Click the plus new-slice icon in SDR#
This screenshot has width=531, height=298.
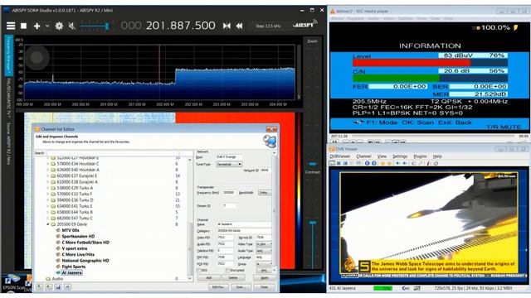(37, 26)
